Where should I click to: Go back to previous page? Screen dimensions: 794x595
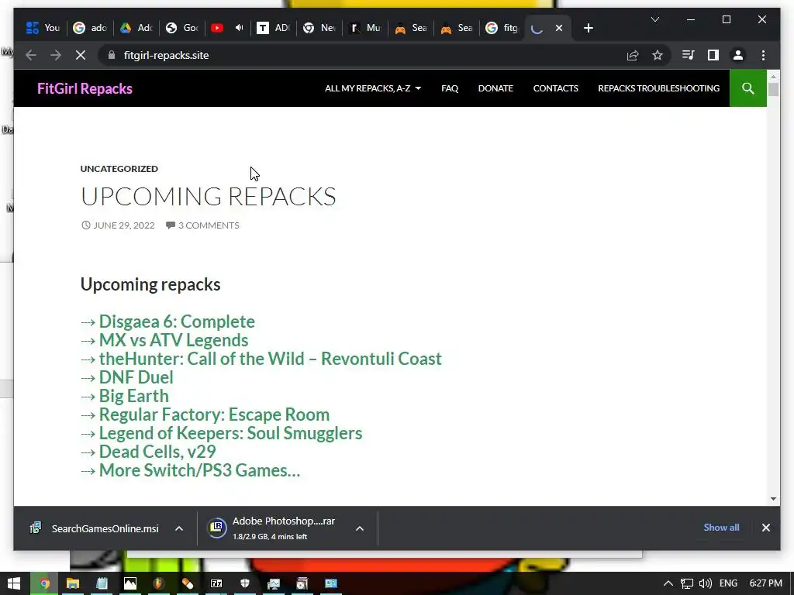(31, 55)
